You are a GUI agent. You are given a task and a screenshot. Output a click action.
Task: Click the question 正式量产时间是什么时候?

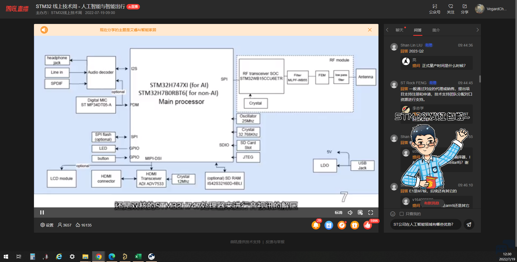[x=444, y=66]
